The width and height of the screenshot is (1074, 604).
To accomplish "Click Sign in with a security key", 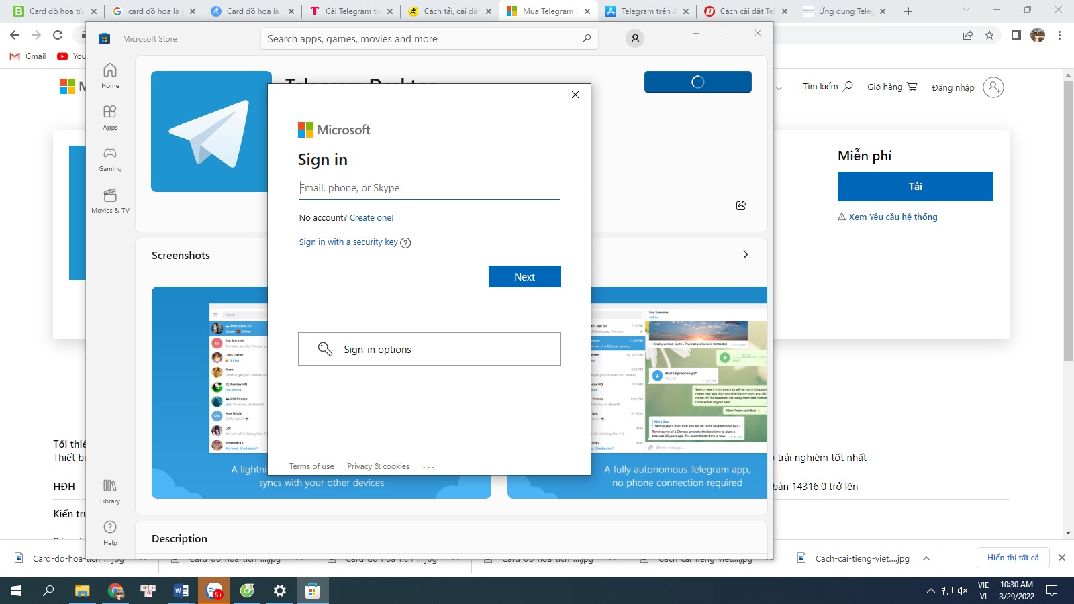I will tap(348, 242).
